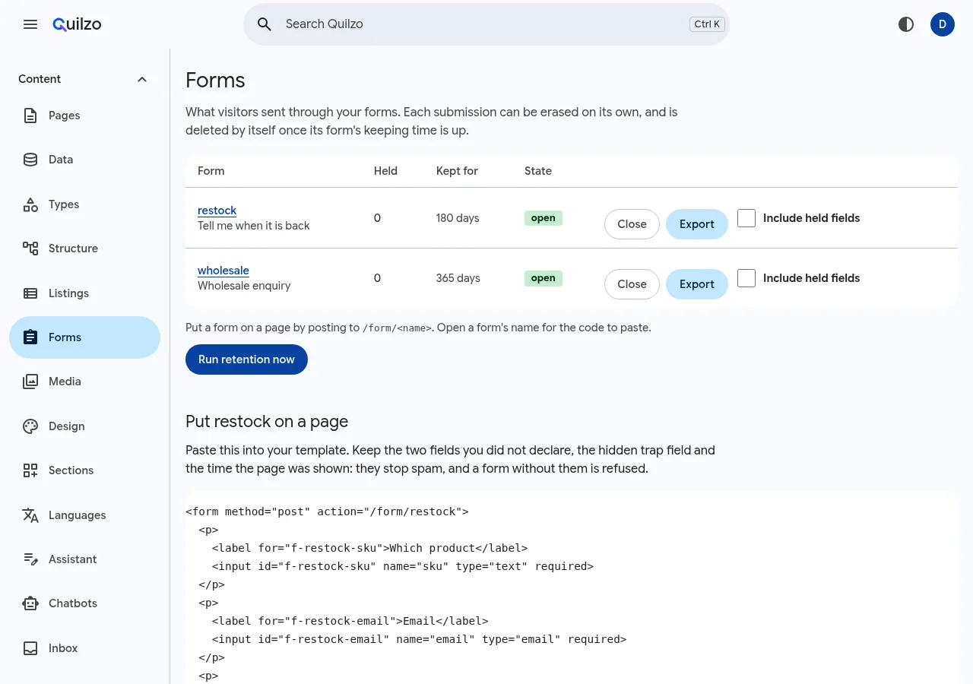Go to Pages in sidebar
Screen dimensions: 973x684
pos(84,116)
